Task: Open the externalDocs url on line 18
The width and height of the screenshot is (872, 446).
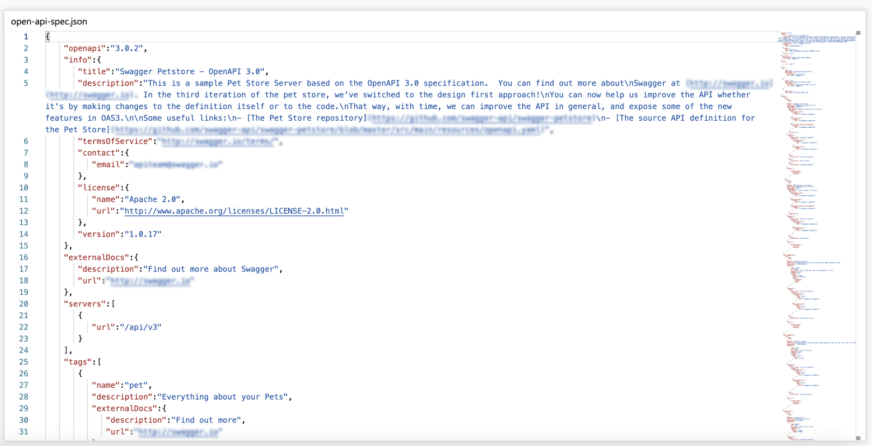Action: [150, 281]
